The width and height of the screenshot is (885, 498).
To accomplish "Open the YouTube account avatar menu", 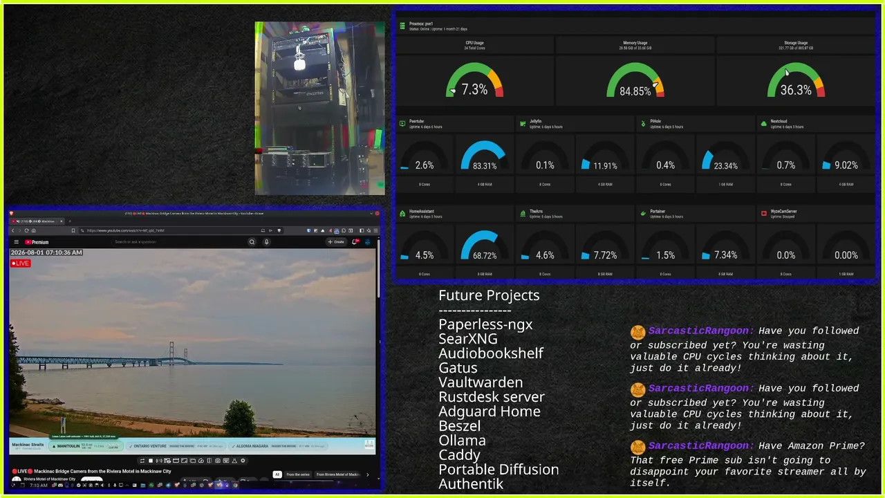I will pyautogui.click(x=368, y=242).
